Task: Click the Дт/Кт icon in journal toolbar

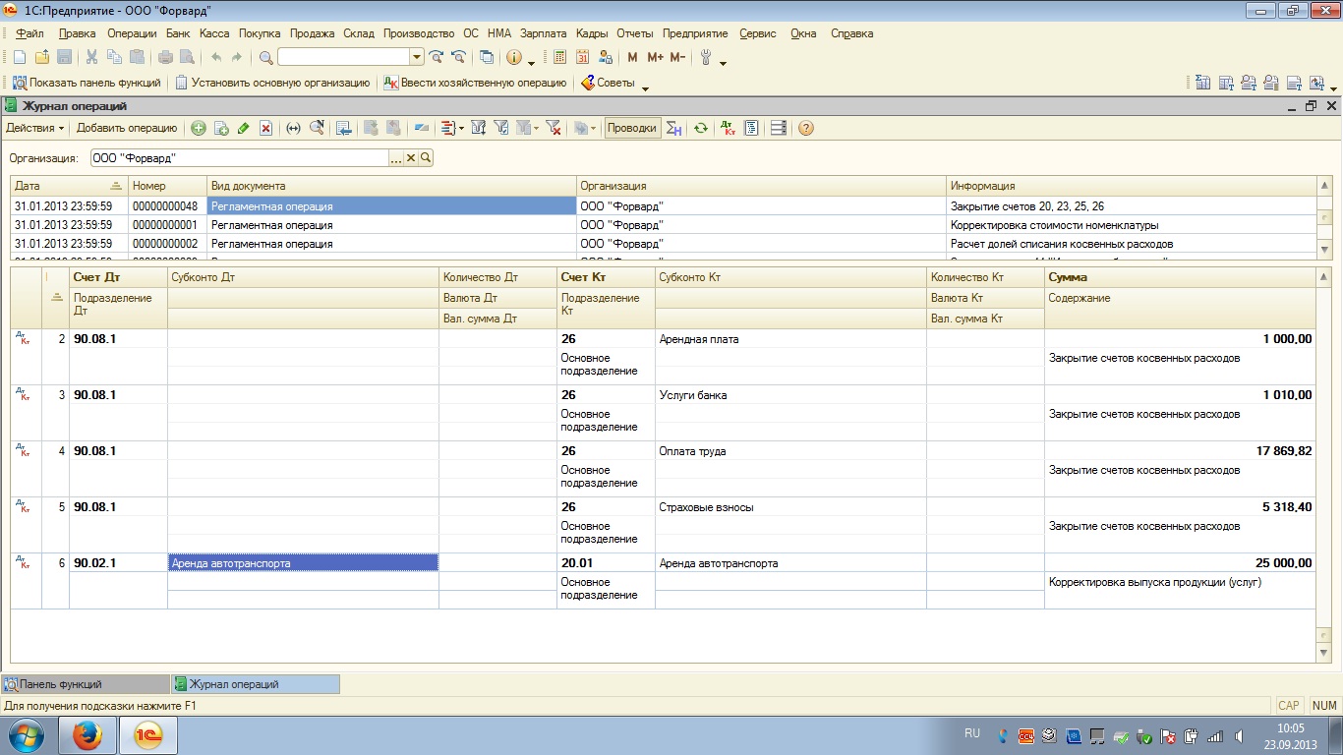Action: click(x=728, y=128)
